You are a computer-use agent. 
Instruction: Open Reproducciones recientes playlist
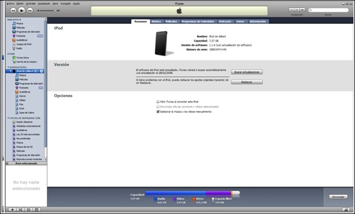[x=27, y=159]
